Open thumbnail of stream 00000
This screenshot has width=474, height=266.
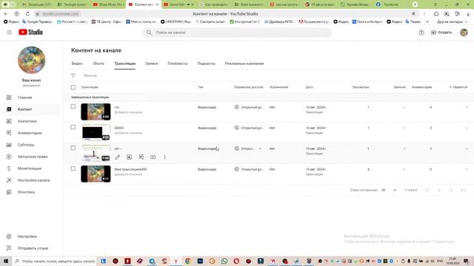[96, 132]
